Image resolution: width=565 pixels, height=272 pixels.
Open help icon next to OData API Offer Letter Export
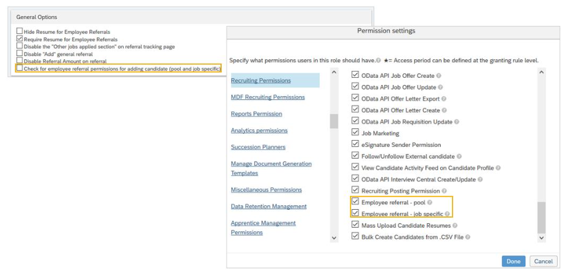444,99
